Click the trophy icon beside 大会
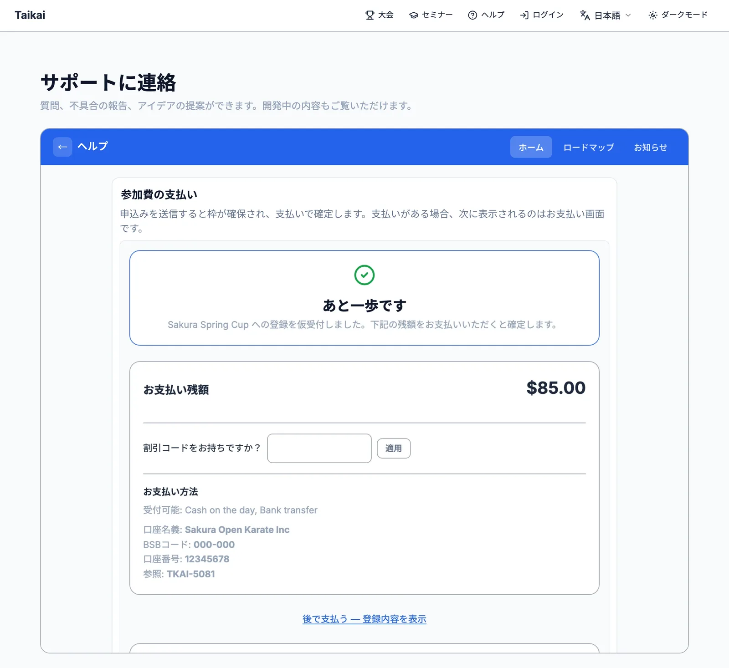The width and height of the screenshot is (729, 668). point(370,15)
